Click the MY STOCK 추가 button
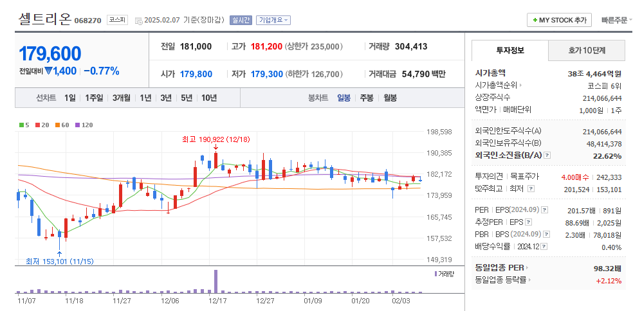This screenshot has width=642, height=311. (x=559, y=20)
